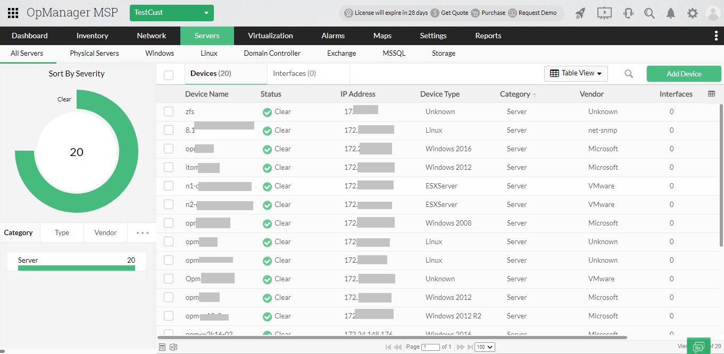Click the page number input field

point(430,347)
